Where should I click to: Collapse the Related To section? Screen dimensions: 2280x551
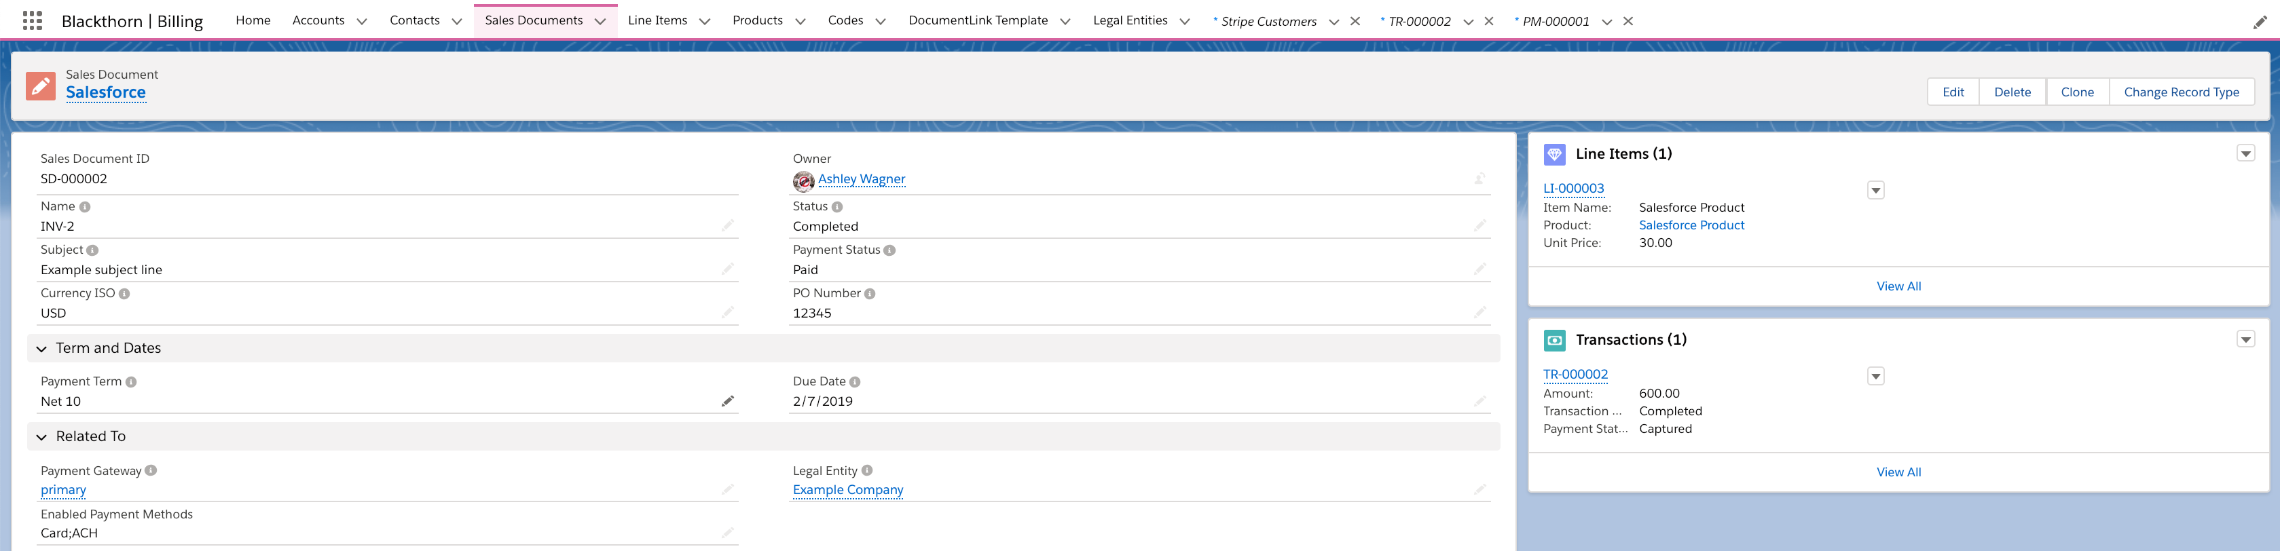coord(41,437)
